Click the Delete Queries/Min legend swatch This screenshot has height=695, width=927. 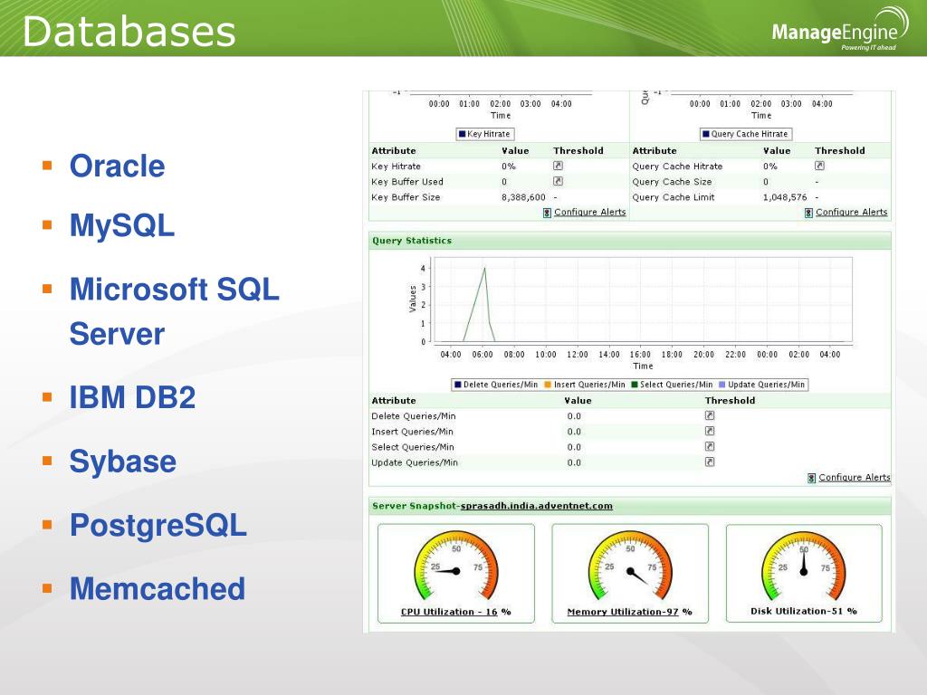457,385
